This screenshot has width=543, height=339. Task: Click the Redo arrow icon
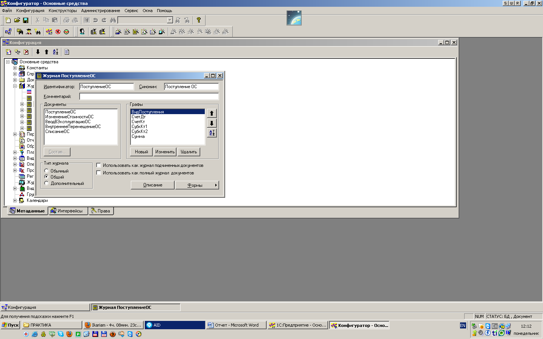(x=104, y=20)
